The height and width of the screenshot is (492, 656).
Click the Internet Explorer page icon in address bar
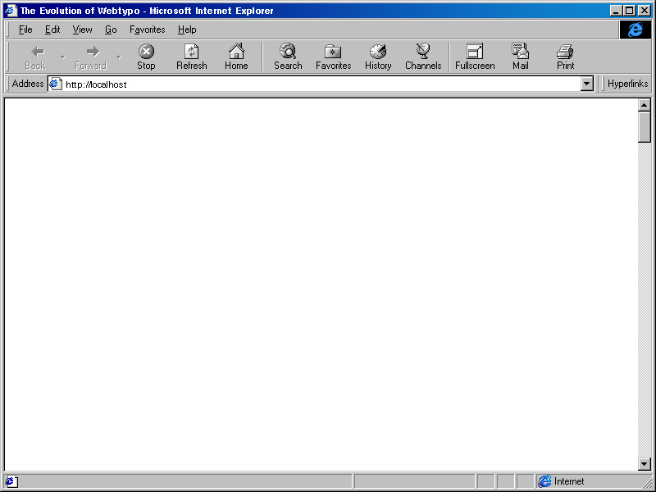point(54,83)
